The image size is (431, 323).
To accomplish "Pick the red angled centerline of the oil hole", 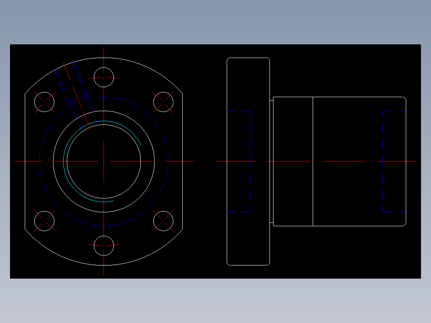I will point(77,96).
